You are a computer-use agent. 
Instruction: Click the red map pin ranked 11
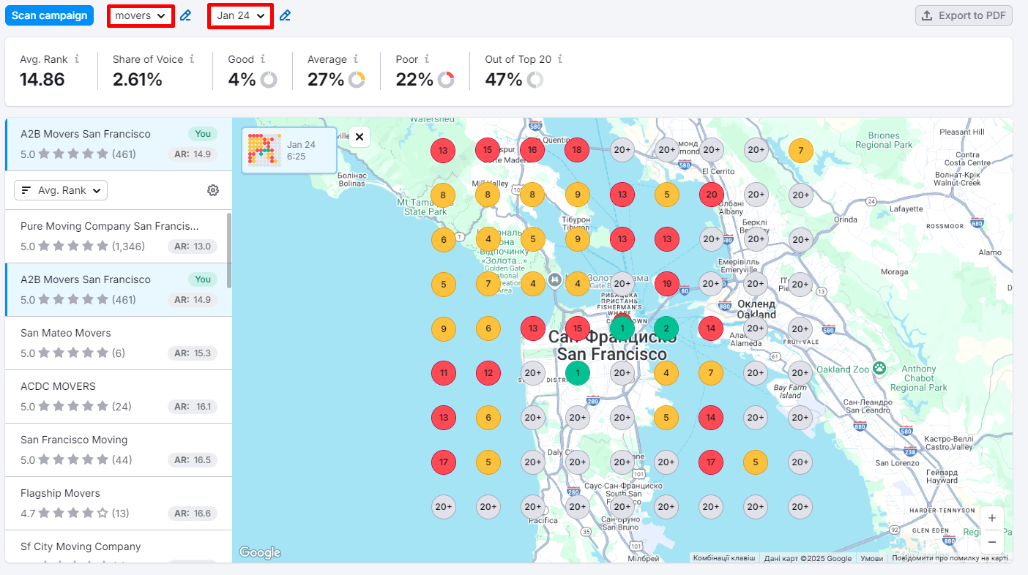point(443,372)
